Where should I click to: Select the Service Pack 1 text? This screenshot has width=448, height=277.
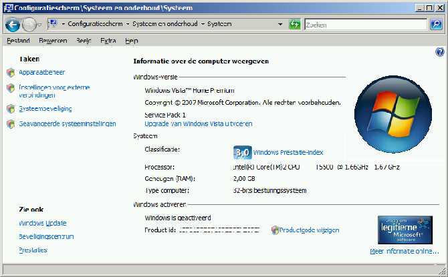click(x=165, y=115)
